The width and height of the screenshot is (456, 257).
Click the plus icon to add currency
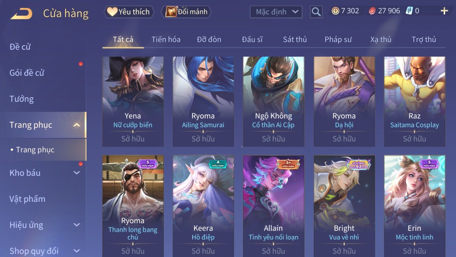pos(444,11)
